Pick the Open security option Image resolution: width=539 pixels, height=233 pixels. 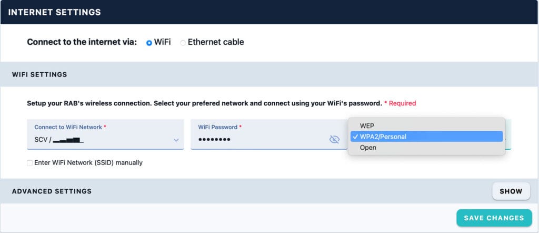click(368, 148)
